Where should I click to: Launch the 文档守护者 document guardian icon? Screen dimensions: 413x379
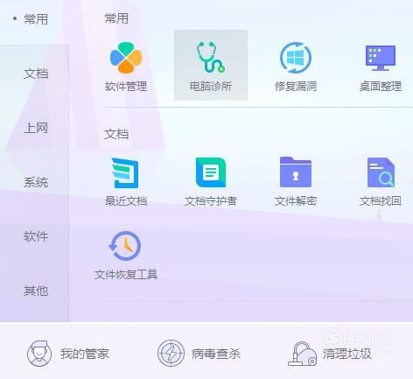coord(211,172)
